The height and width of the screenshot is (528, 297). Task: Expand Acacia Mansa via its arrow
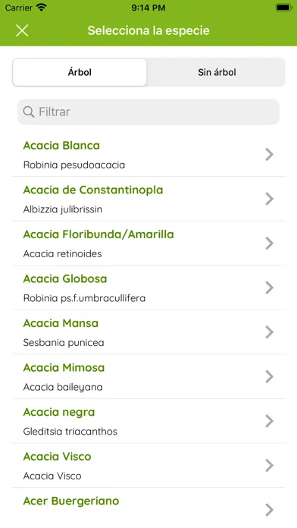269,332
